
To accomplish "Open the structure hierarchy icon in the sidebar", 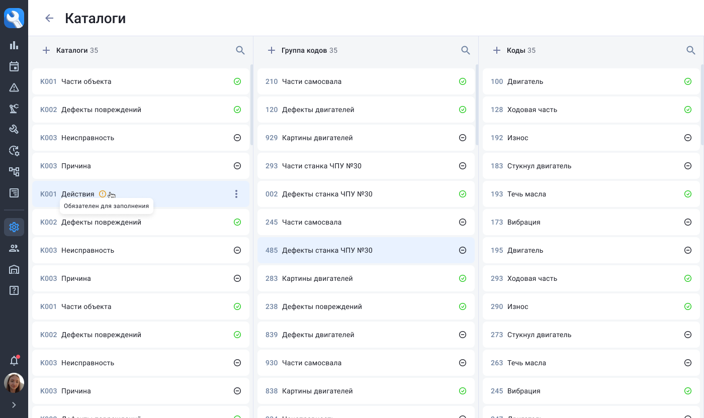I will tap(14, 171).
